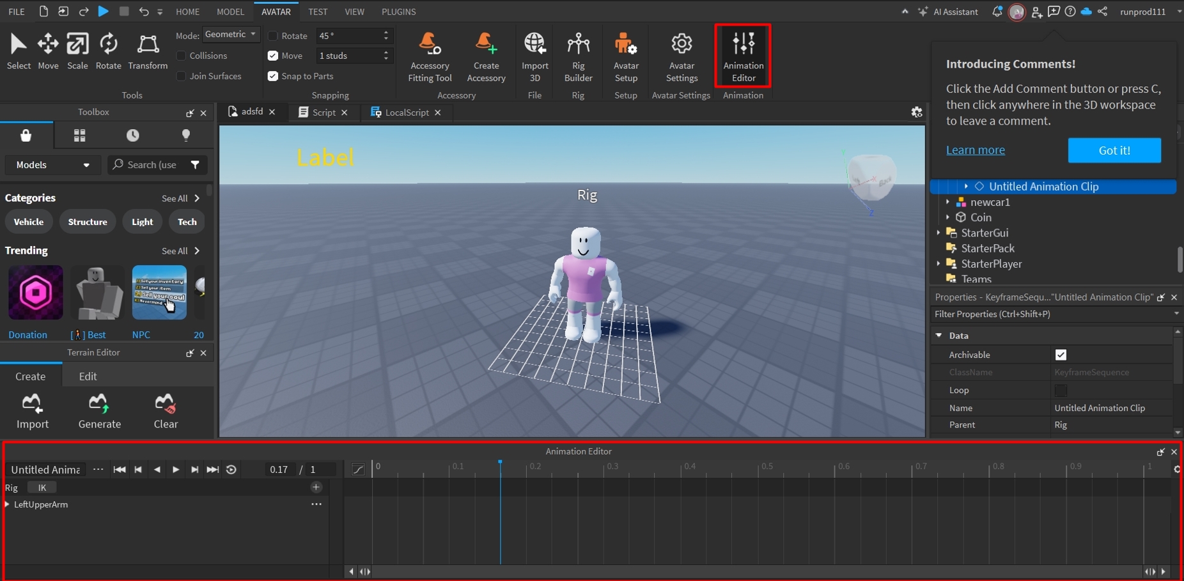Image resolution: width=1184 pixels, height=581 pixels.
Task: Expand the Coin item
Action: 947,217
